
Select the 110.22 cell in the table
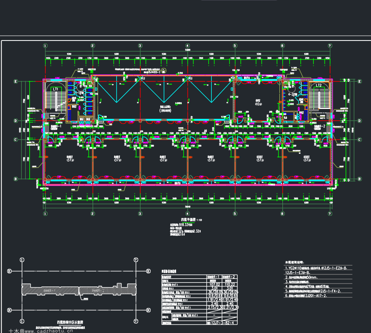coord(230,284)
